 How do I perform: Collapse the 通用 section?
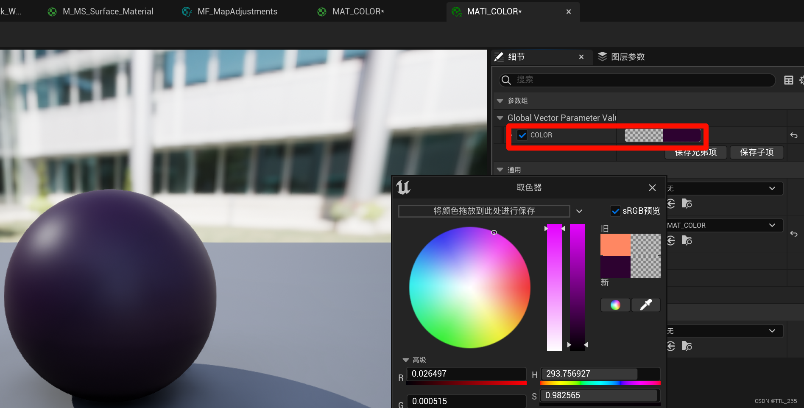(x=500, y=170)
